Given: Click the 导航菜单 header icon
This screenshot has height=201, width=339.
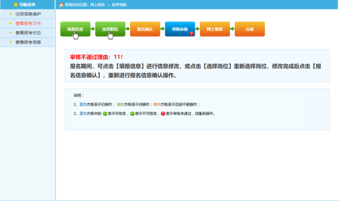Looking at the screenshot, I should pyautogui.click(x=16, y=4).
